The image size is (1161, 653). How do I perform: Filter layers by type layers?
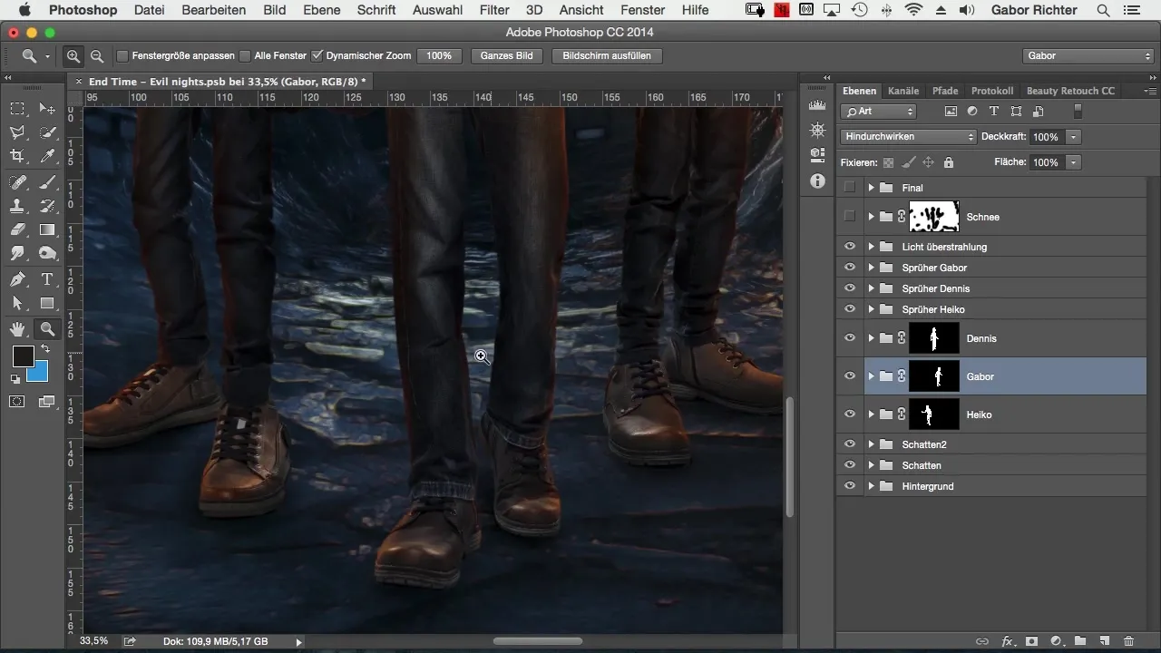(994, 112)
